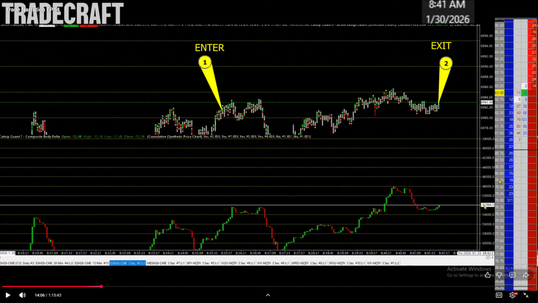Switch to ESH26-CME 30 Min chart tab
The height and width of the screenshot is (303, 538).
[x=55, y=262]
